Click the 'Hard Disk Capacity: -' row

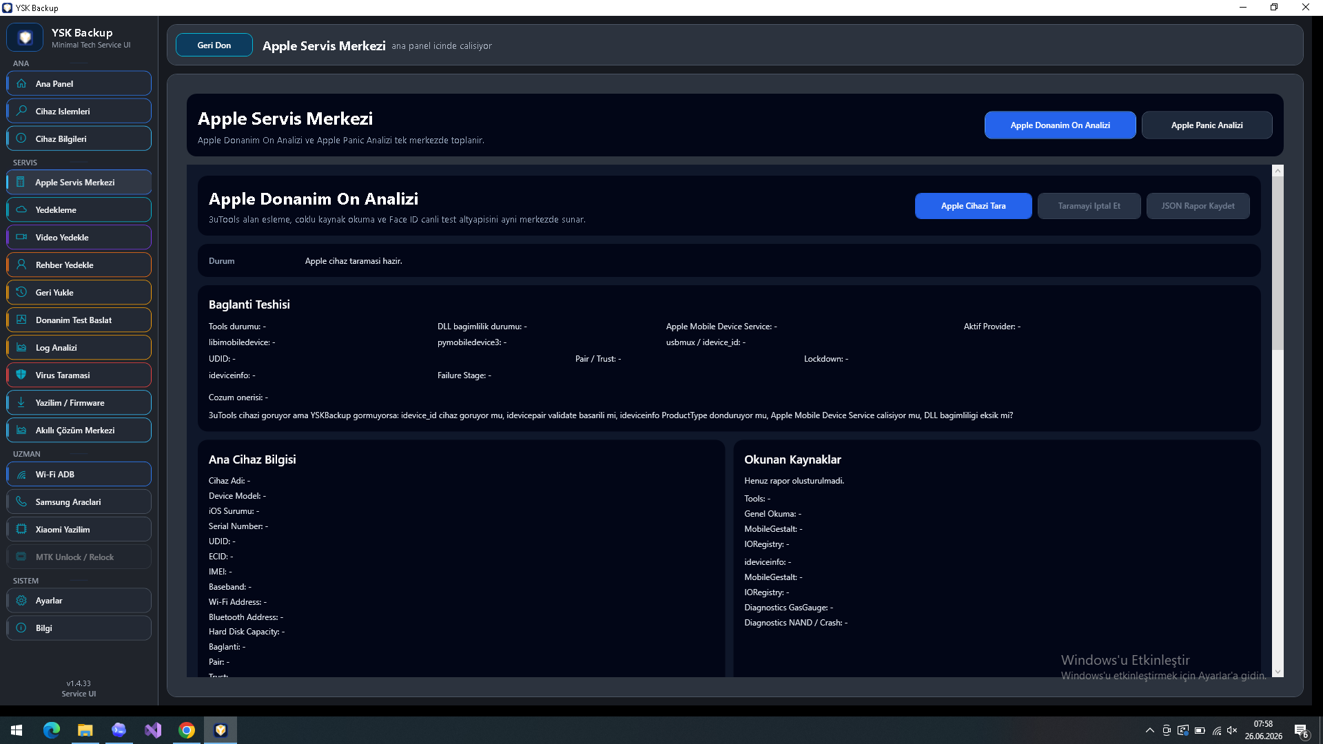tap(247, 632)
